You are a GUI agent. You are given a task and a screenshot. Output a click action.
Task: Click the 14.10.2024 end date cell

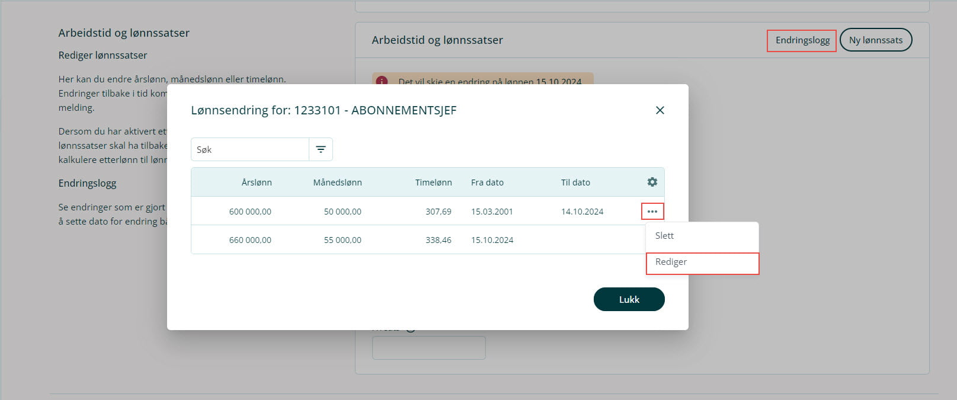pos(582,212)
